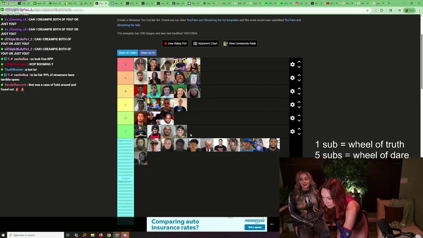
Task: Click View Community Rank button
Action: coord(240,43)
